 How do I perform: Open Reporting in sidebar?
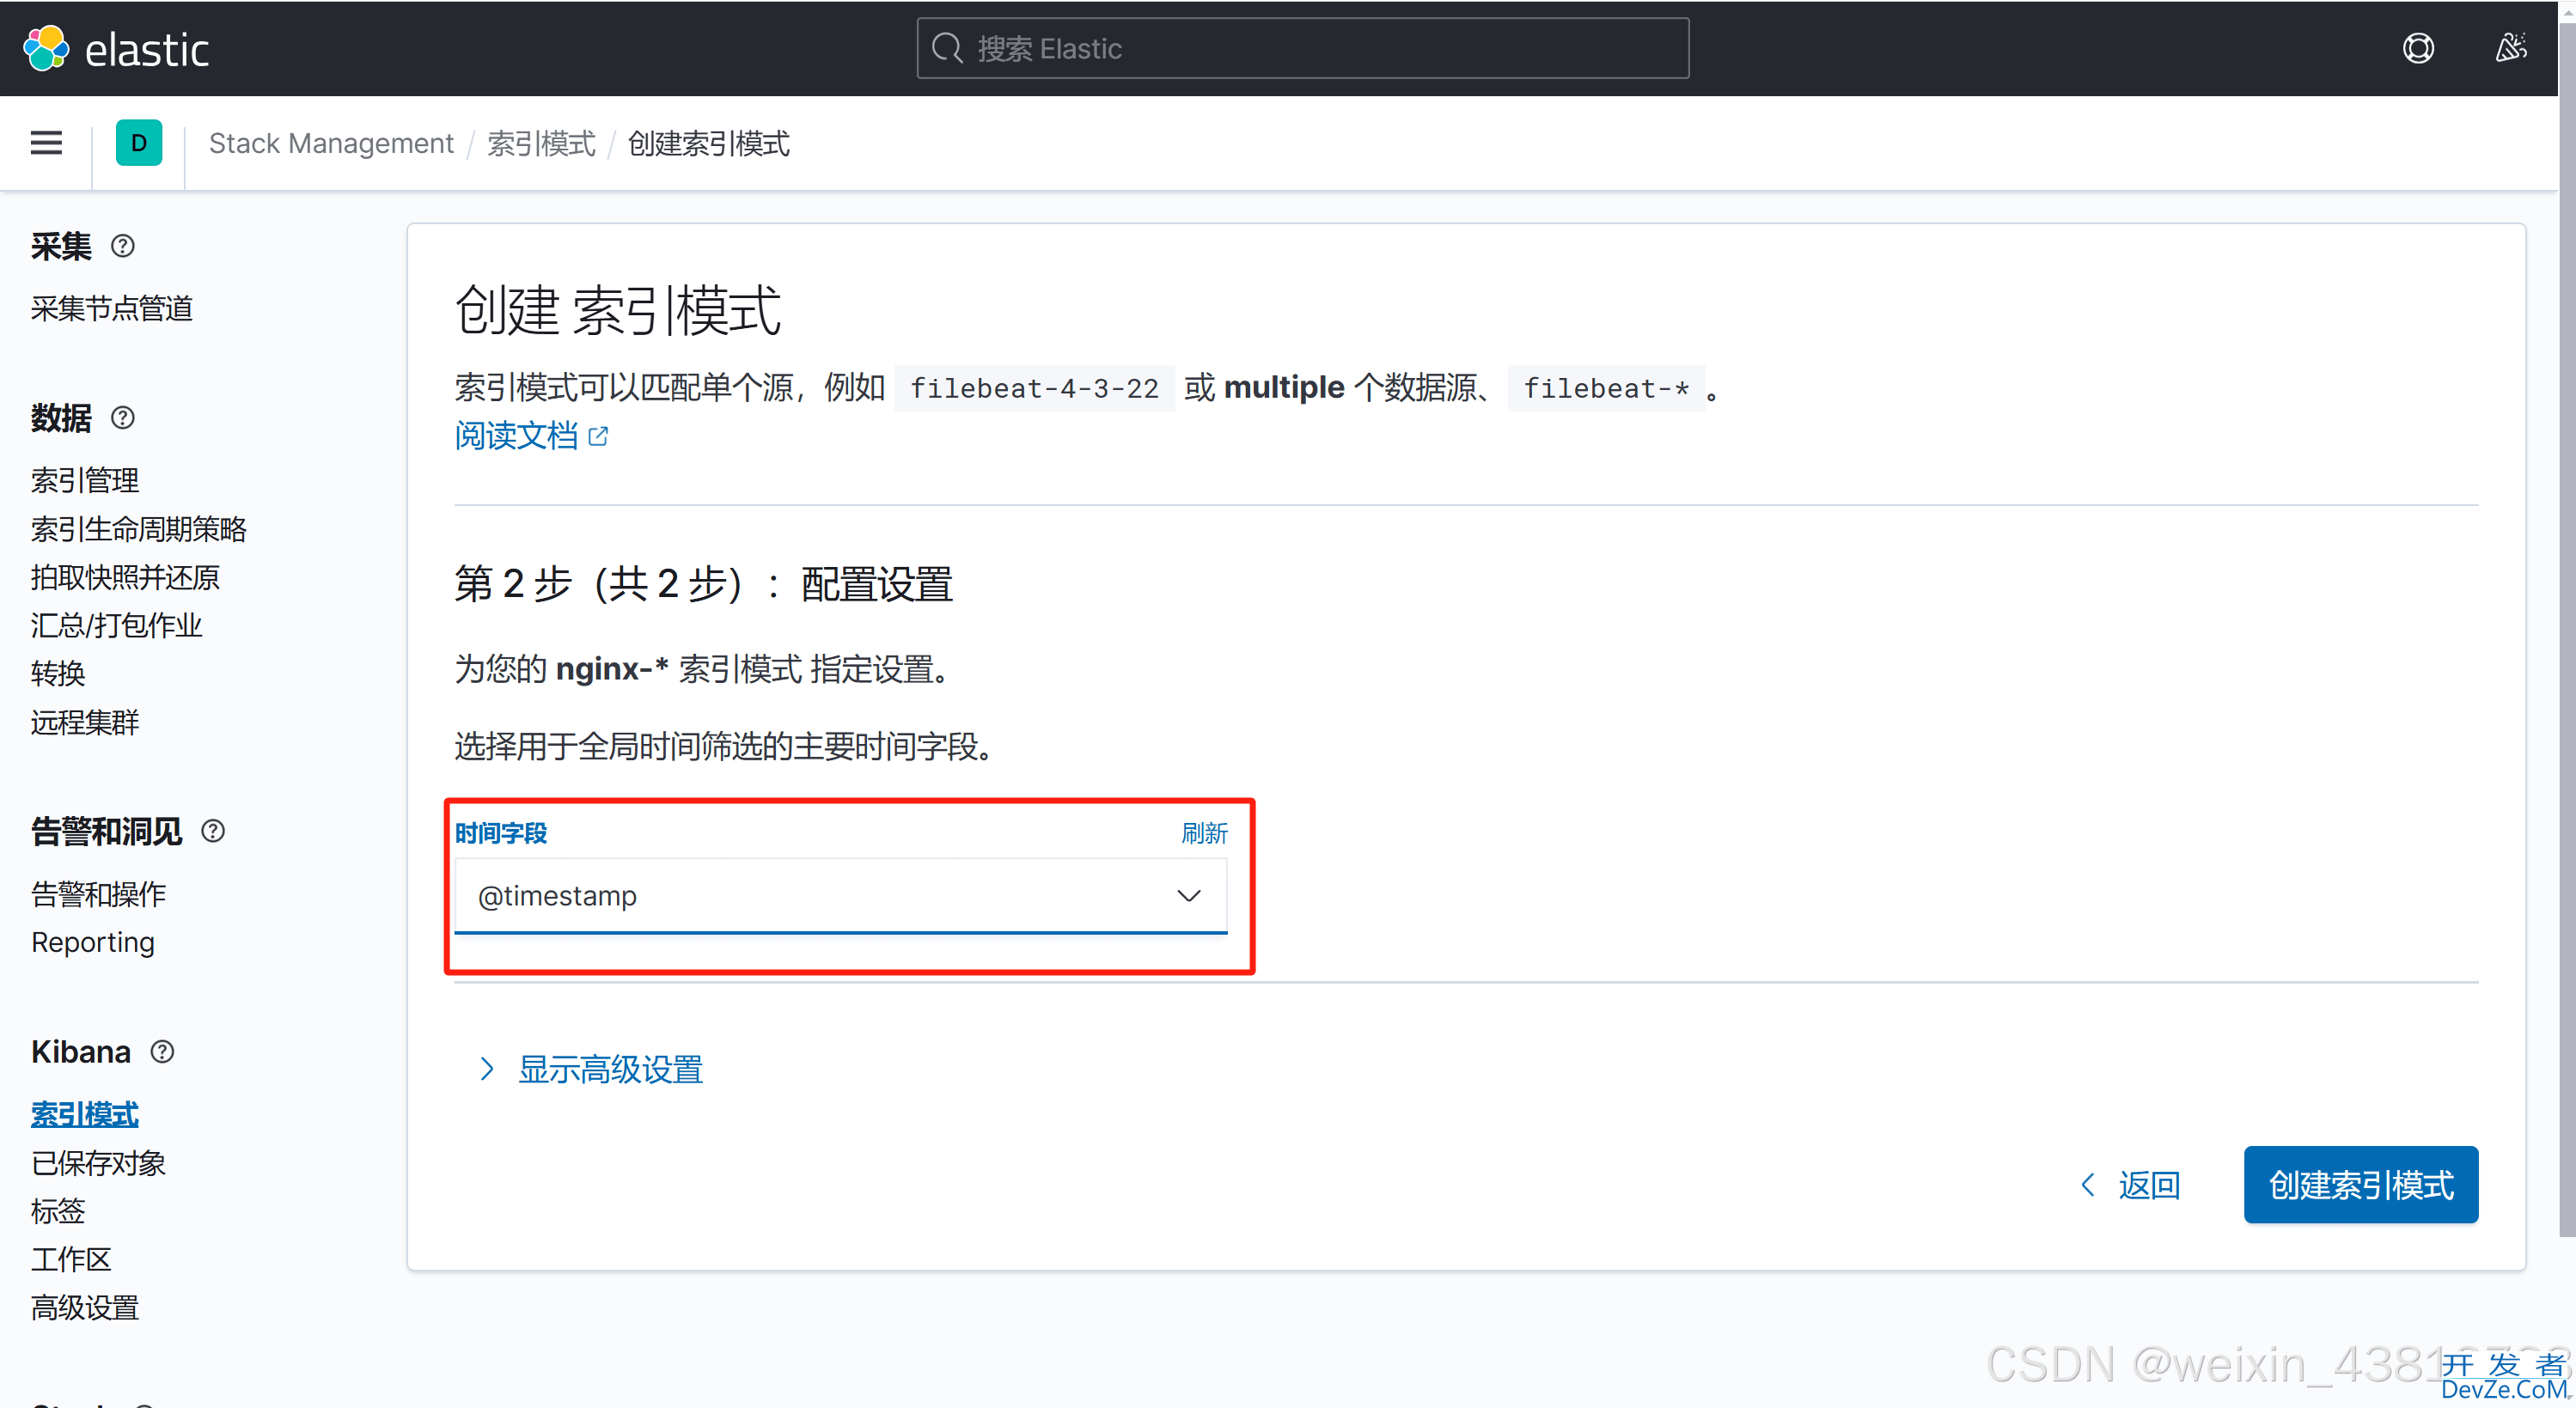93,942
